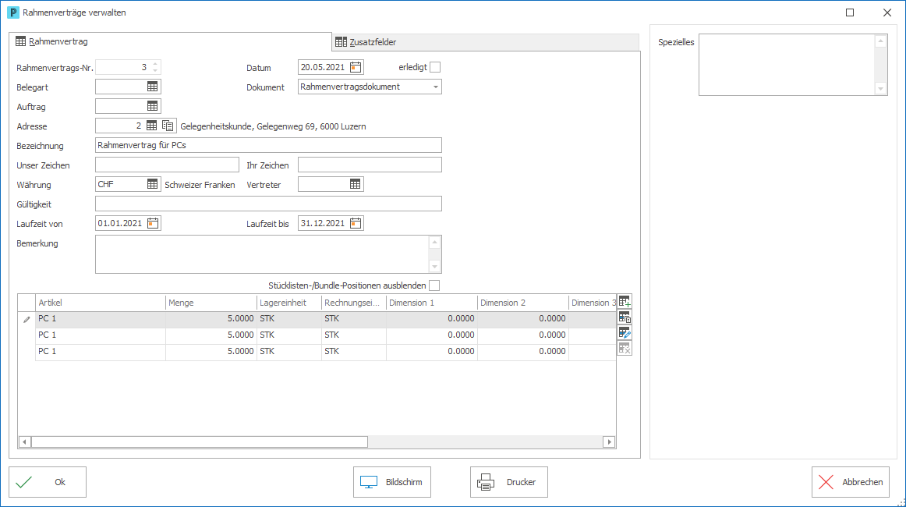Show address details icon beside Adresse lookup
The image size is (906, 507).
pos(168,126)
